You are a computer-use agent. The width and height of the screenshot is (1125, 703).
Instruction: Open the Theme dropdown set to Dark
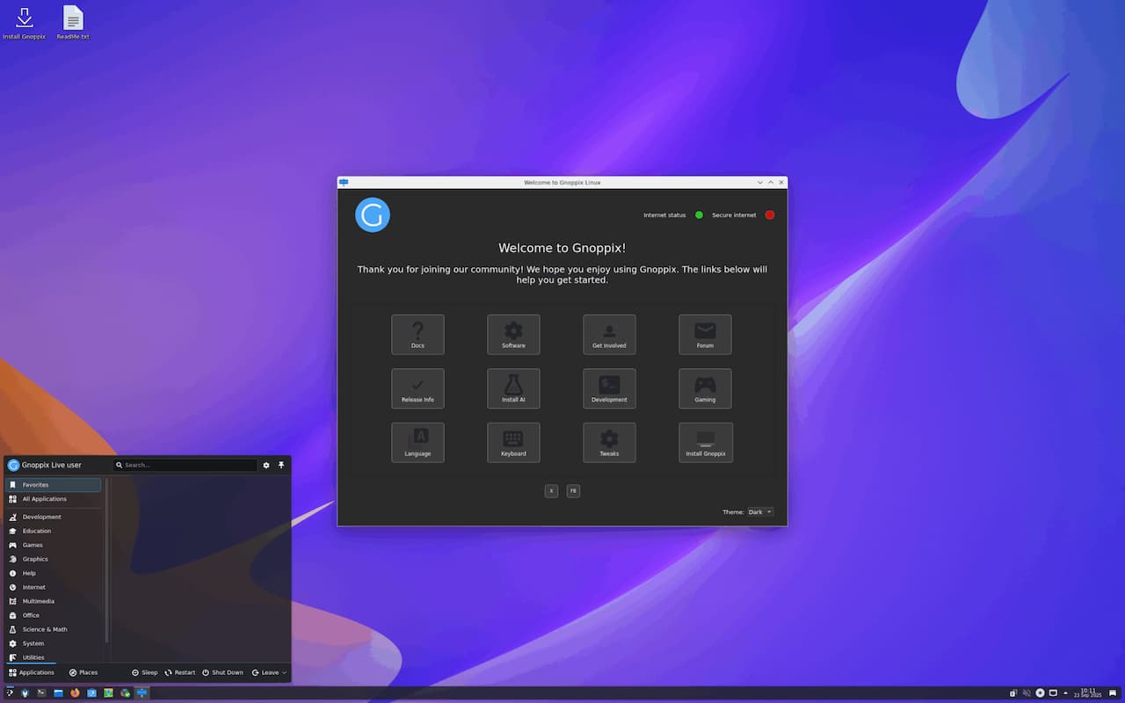pos(759,512)
